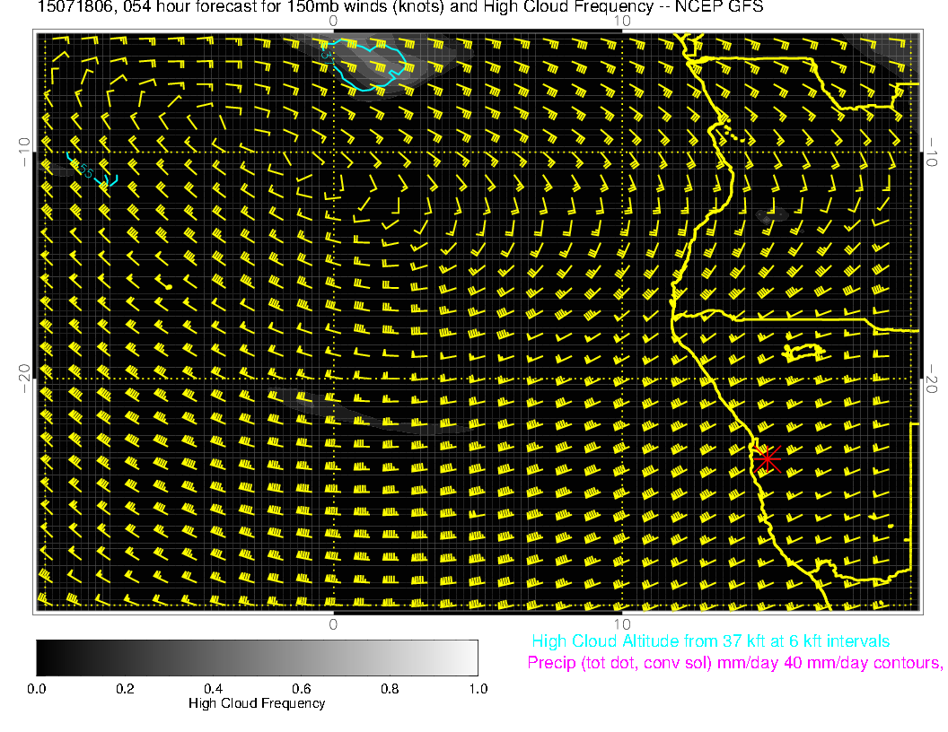Click the 1.0 tick label on colorbar
This screenshot has width=948, height=732.
(478, 689)
